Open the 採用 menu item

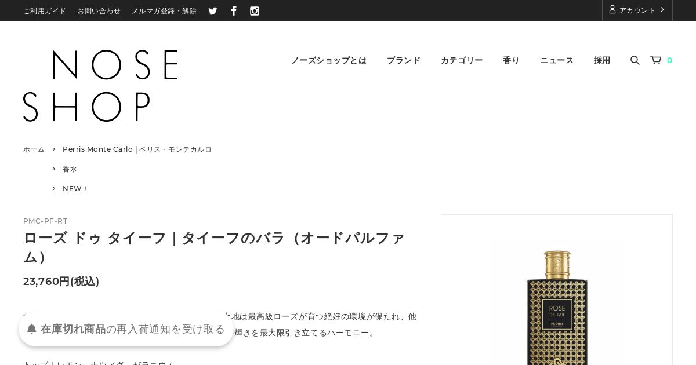[x=602, y=60]
